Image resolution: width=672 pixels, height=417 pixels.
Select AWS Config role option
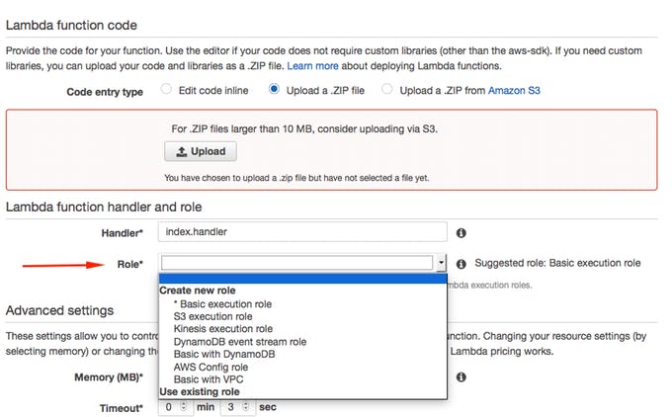tap(212, 367)
